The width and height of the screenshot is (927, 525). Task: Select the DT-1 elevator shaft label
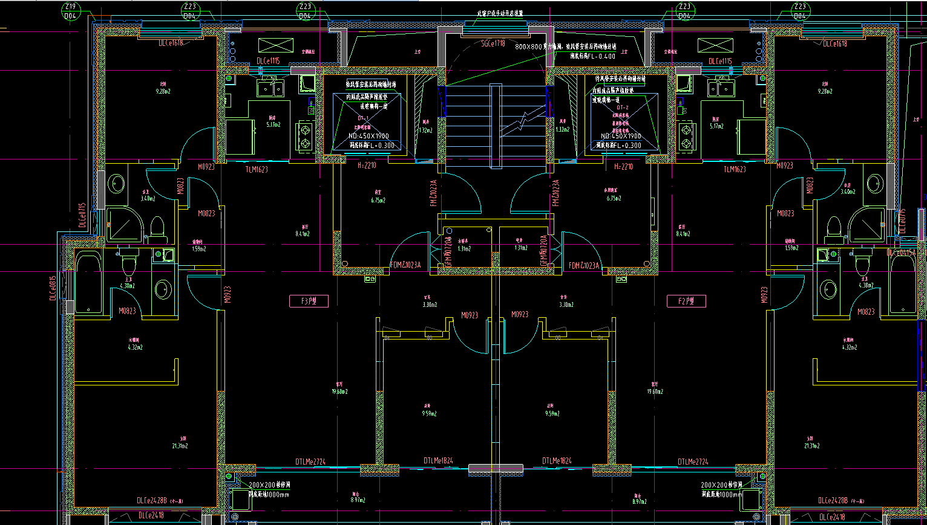pos(363,118)
